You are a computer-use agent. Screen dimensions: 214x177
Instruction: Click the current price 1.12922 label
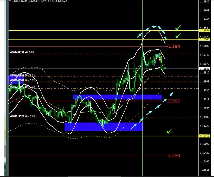pos(204,69)
